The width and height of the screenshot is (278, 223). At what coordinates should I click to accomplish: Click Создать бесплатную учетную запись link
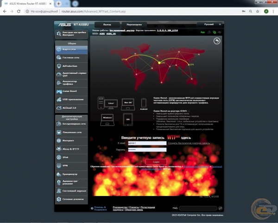coord(189,143)
